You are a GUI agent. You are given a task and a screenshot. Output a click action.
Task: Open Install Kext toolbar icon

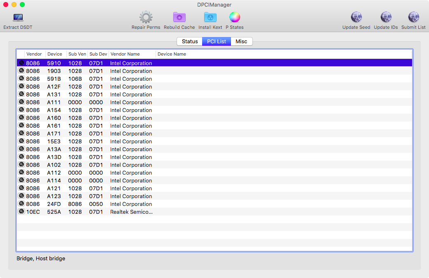(x=210, y=17)
